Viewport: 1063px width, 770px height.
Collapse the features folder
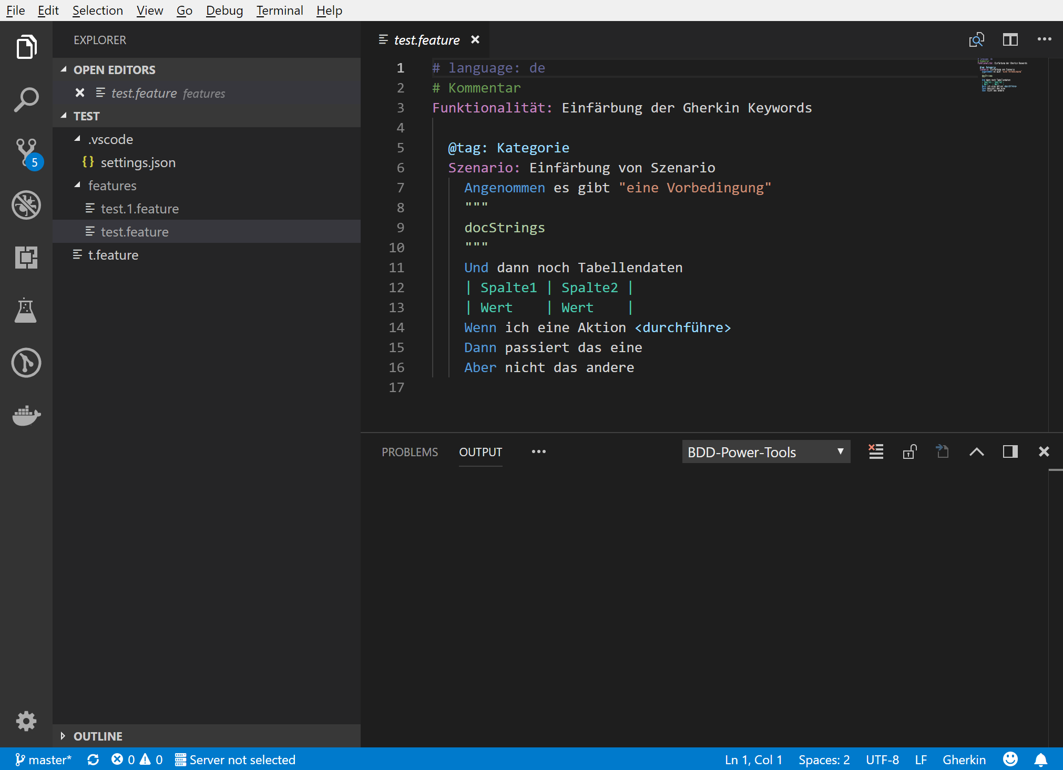[112, 186]
